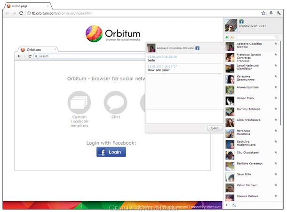Click the Facebook Login button

[111, 152]
